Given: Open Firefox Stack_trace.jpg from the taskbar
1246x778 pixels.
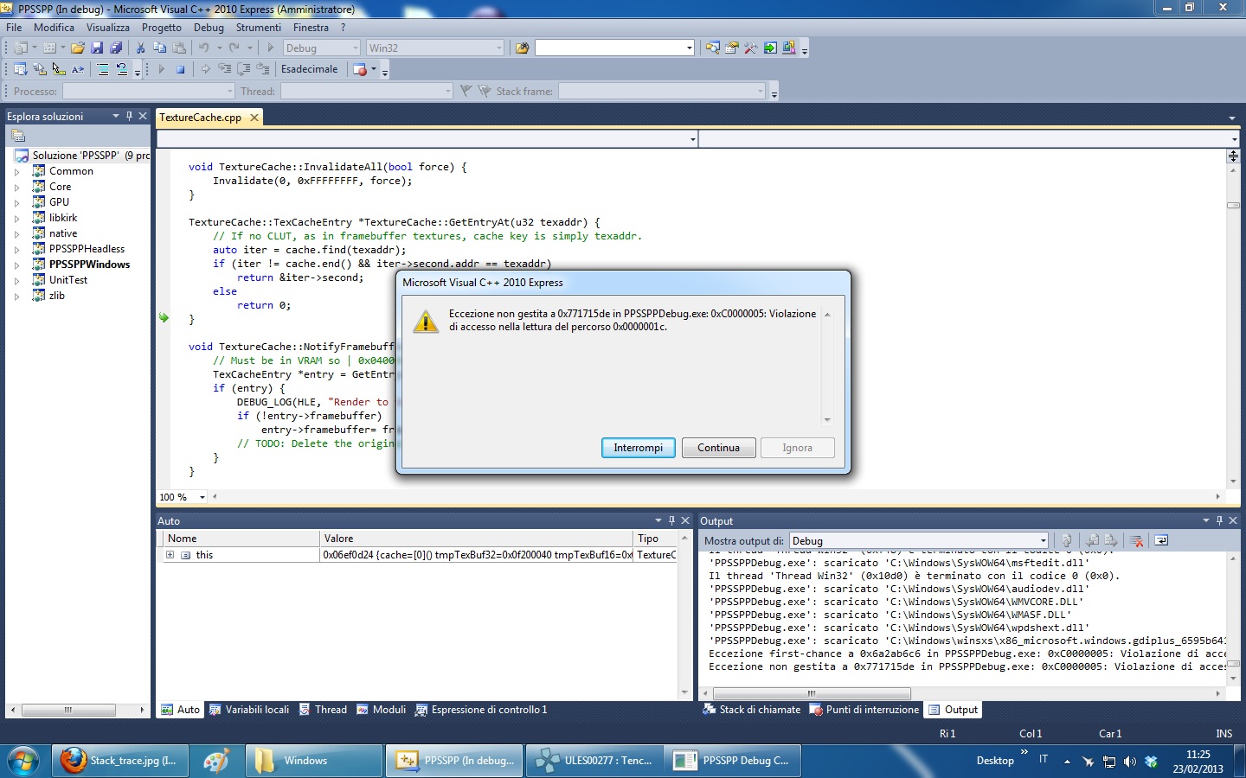Looking at the screenshot, I should coord(119,761).
